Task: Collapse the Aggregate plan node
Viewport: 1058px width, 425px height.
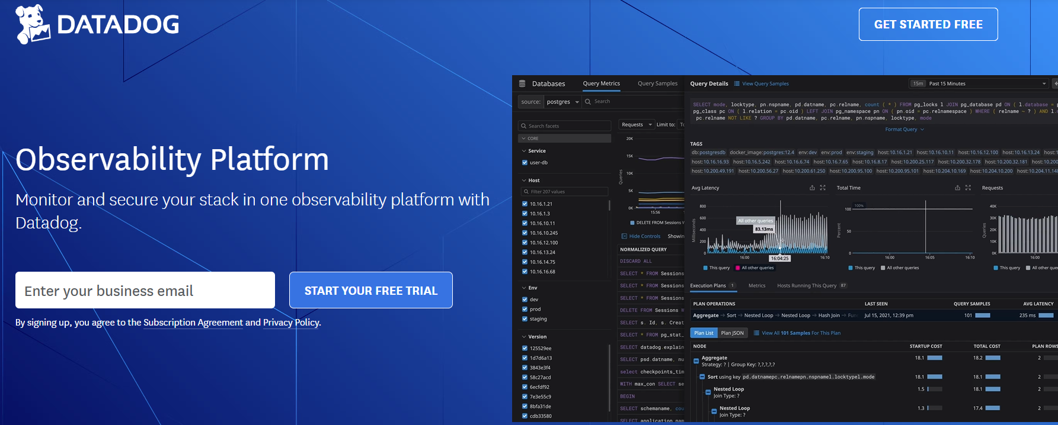Action: pos(696,361)
